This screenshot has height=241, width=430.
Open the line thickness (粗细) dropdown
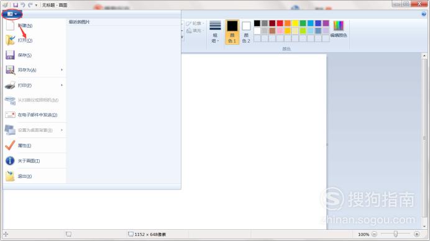point(215,32)
